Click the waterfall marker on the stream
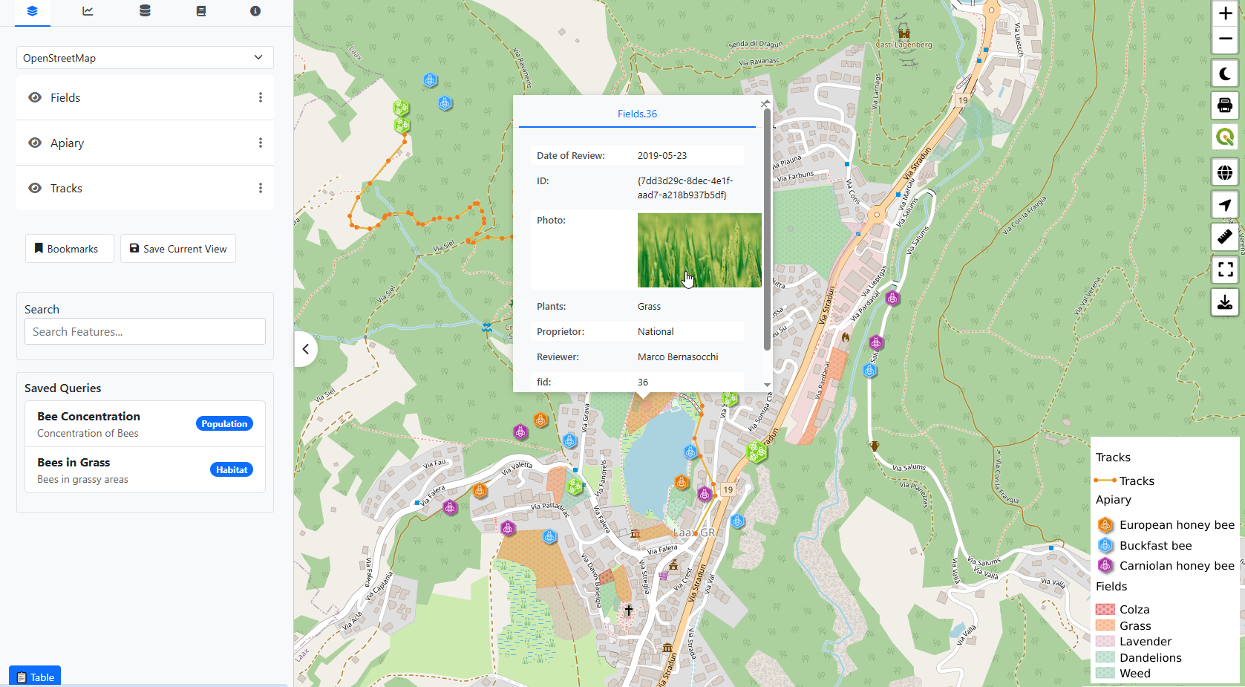Image resolution: width=1245 pixels, height=687 pixels. (x=487, y=327)
